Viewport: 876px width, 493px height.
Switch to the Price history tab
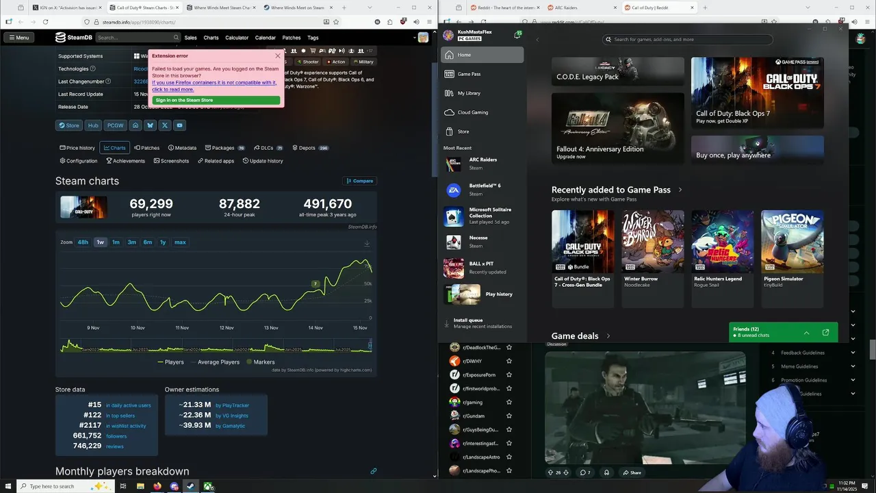coord(77,148)
